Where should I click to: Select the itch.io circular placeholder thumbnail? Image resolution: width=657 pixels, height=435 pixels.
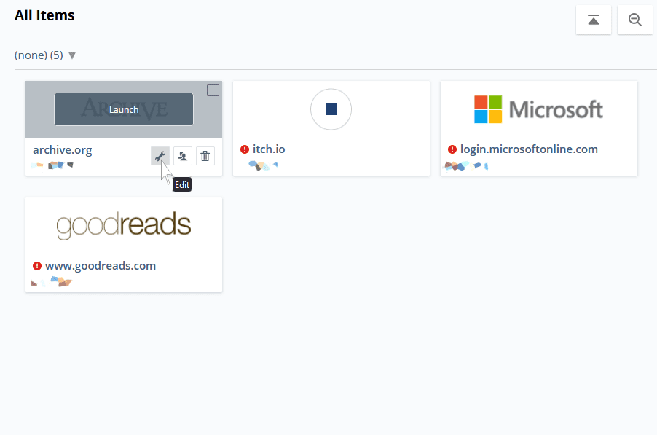coord(331,109)
